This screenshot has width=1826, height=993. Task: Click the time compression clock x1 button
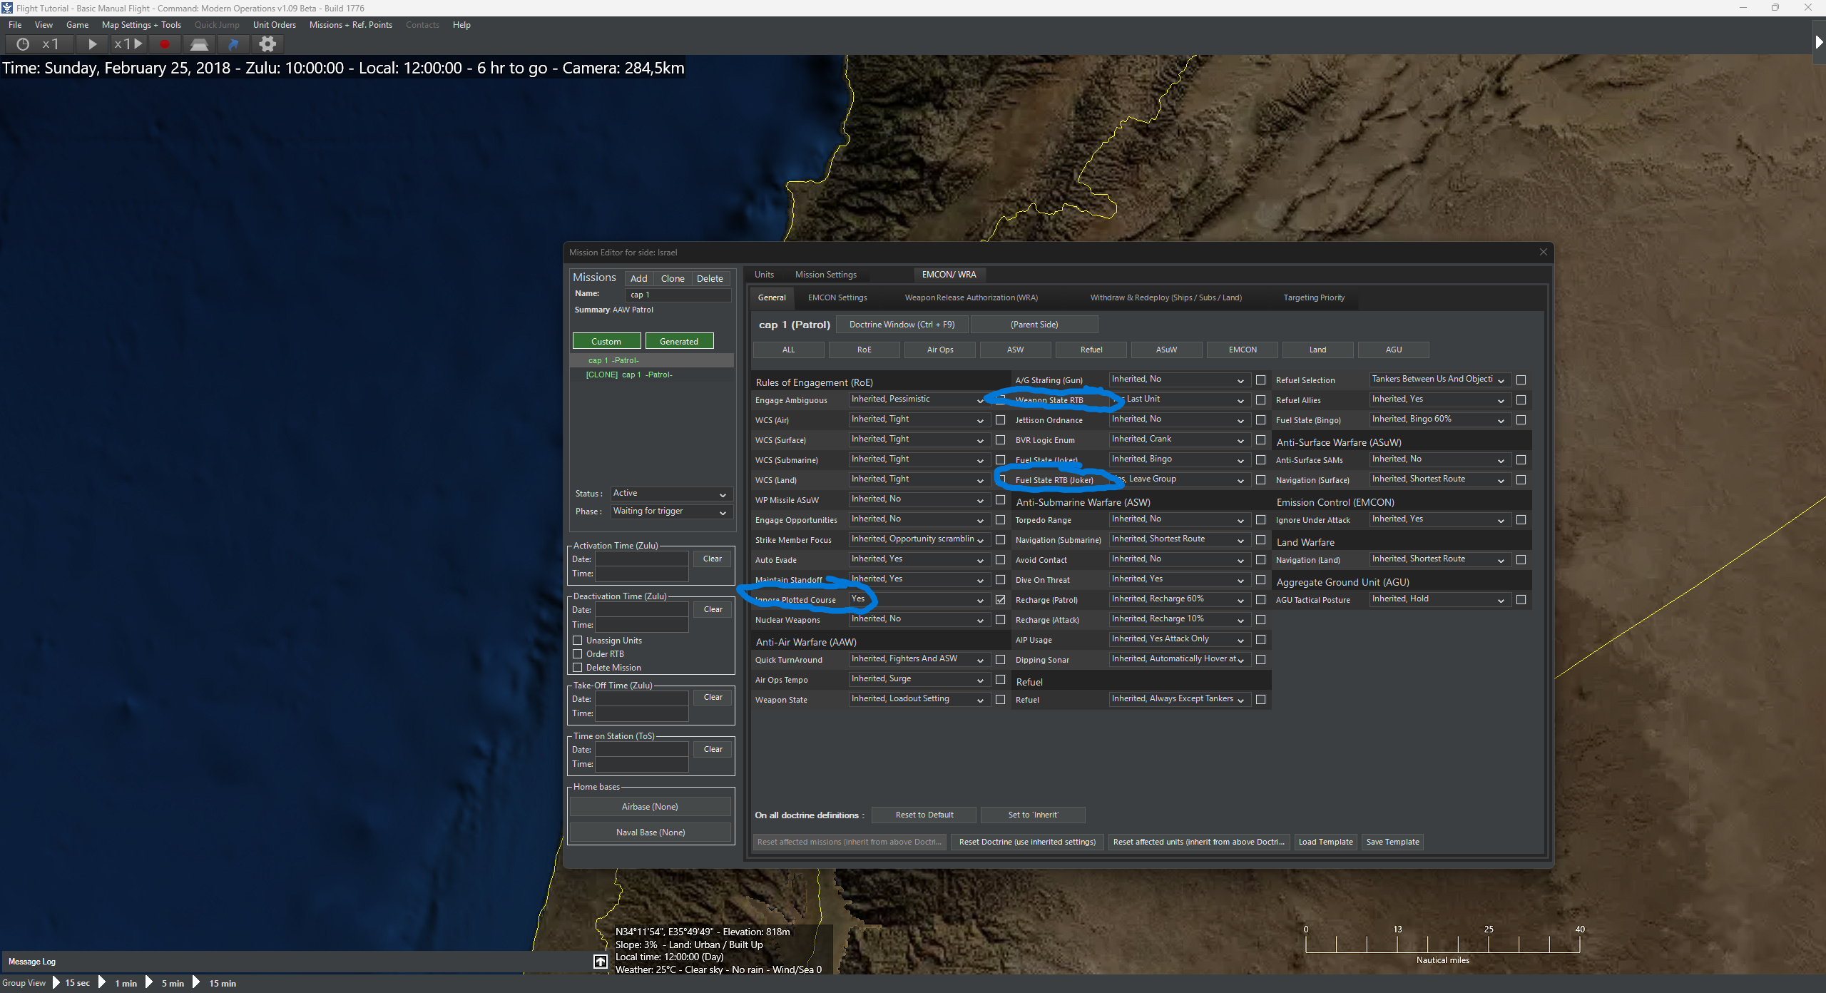coord(38,44)
